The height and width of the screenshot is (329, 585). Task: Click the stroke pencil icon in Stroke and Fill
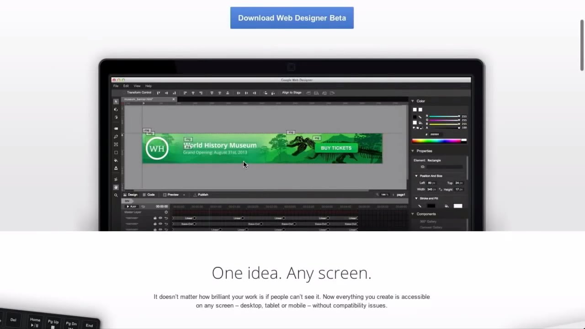[x=420, y=206]
